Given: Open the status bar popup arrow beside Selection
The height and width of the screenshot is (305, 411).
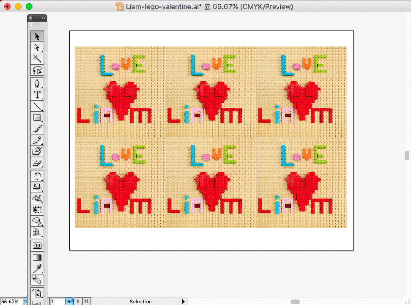Looking at the screenshot, I should point(183,302).
